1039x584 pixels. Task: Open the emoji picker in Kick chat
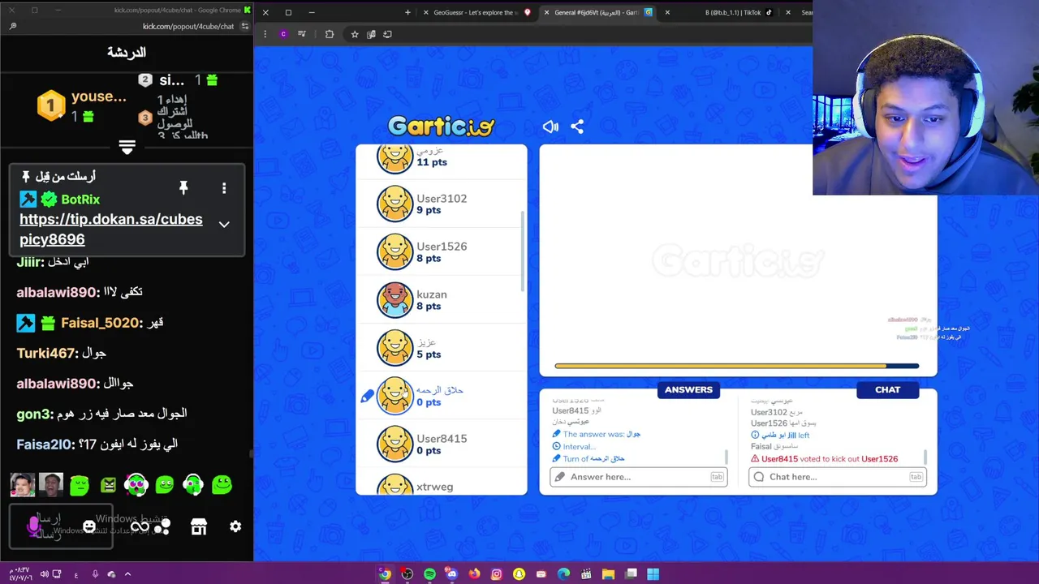pyautogui.click(x=89, y=526)
